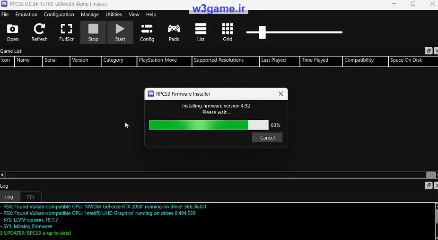Sort by the Name column header
The width and height of the screenshot is (438, 240).
click(28, 61)
